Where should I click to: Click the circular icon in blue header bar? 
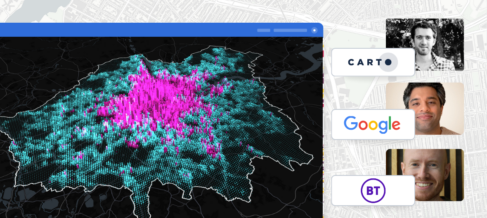[314, 30]
